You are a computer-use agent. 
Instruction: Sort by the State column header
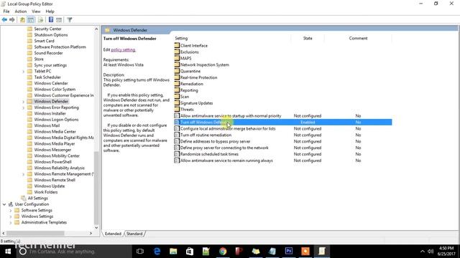(x=308, y=38)
